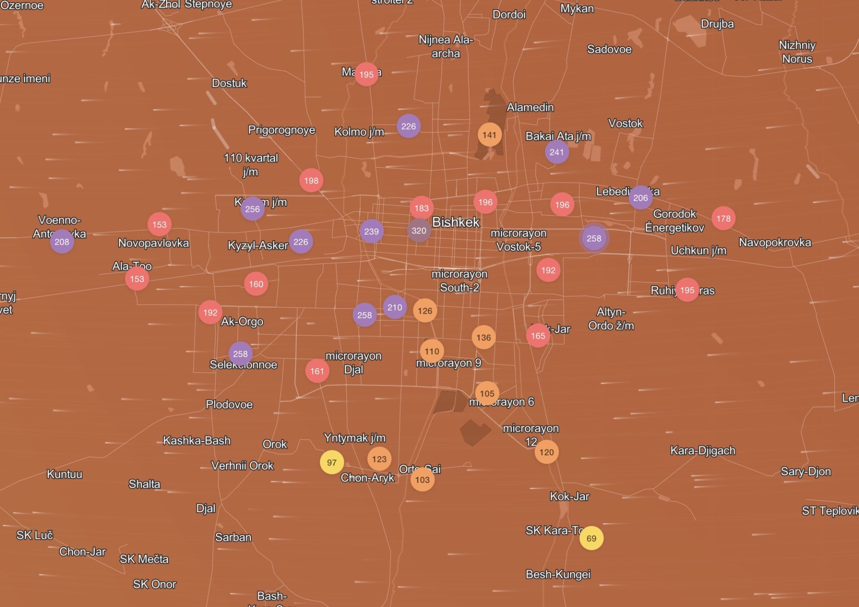Click the Bishkek city label
Image resolution: width=859 pixels, height=607 pixels.
[x=455, y=222]
